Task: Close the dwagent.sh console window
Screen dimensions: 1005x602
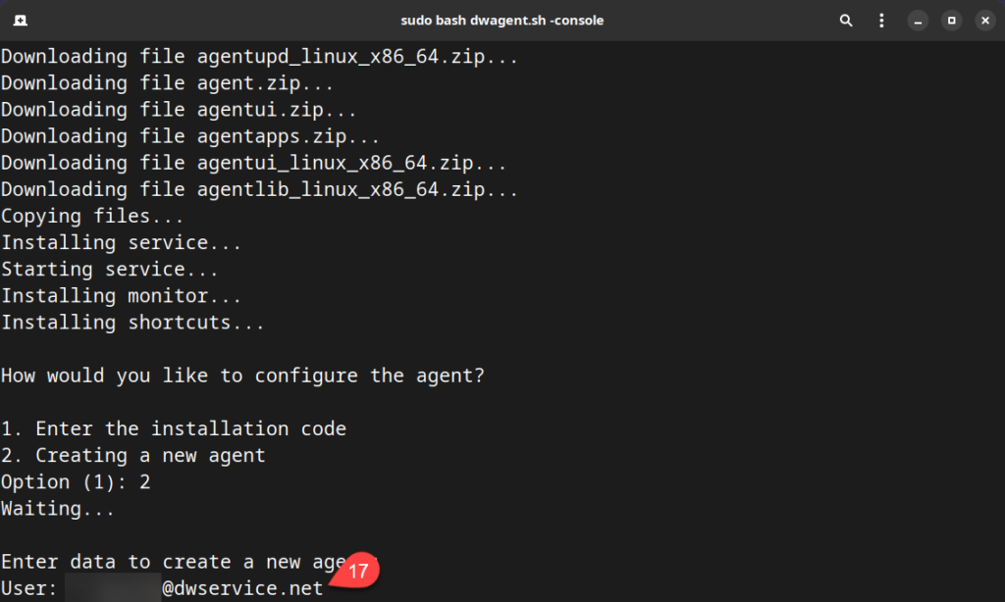Action: [x=984, y=20]
